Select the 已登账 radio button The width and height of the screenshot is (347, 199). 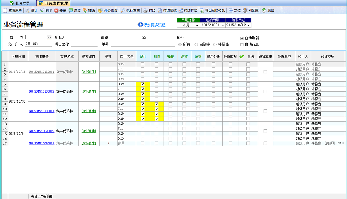click(196, 44)
